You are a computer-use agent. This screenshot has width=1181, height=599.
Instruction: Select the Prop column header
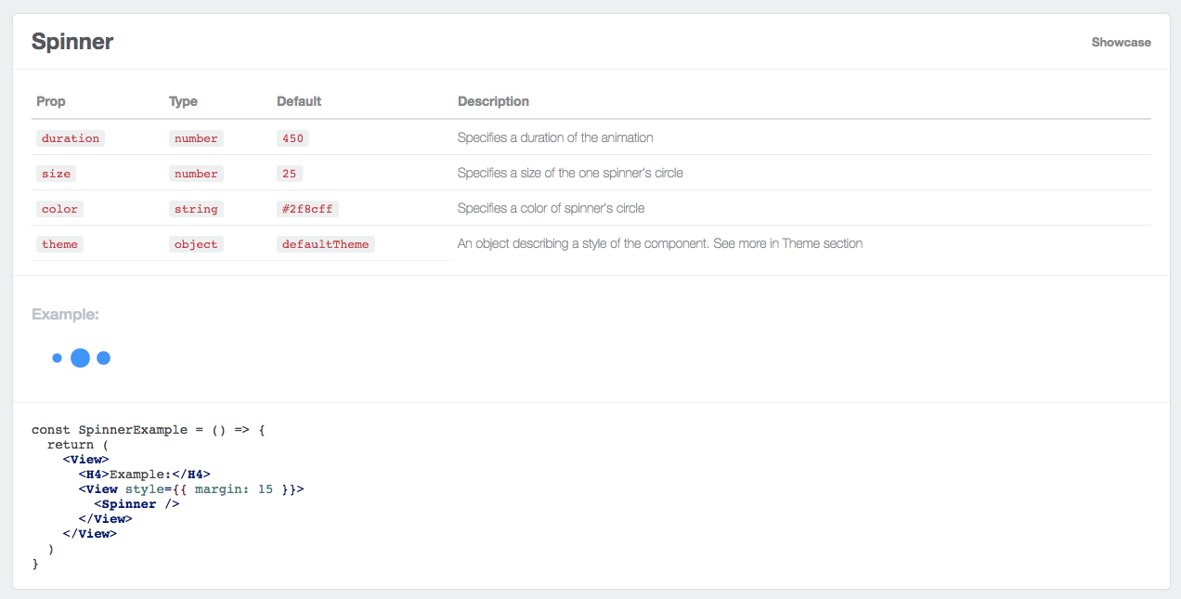51,101
